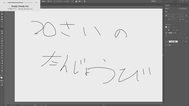Click the paper-plane share icon in the menu bar
Screen dimensions: 189x106
click(84, 1)
